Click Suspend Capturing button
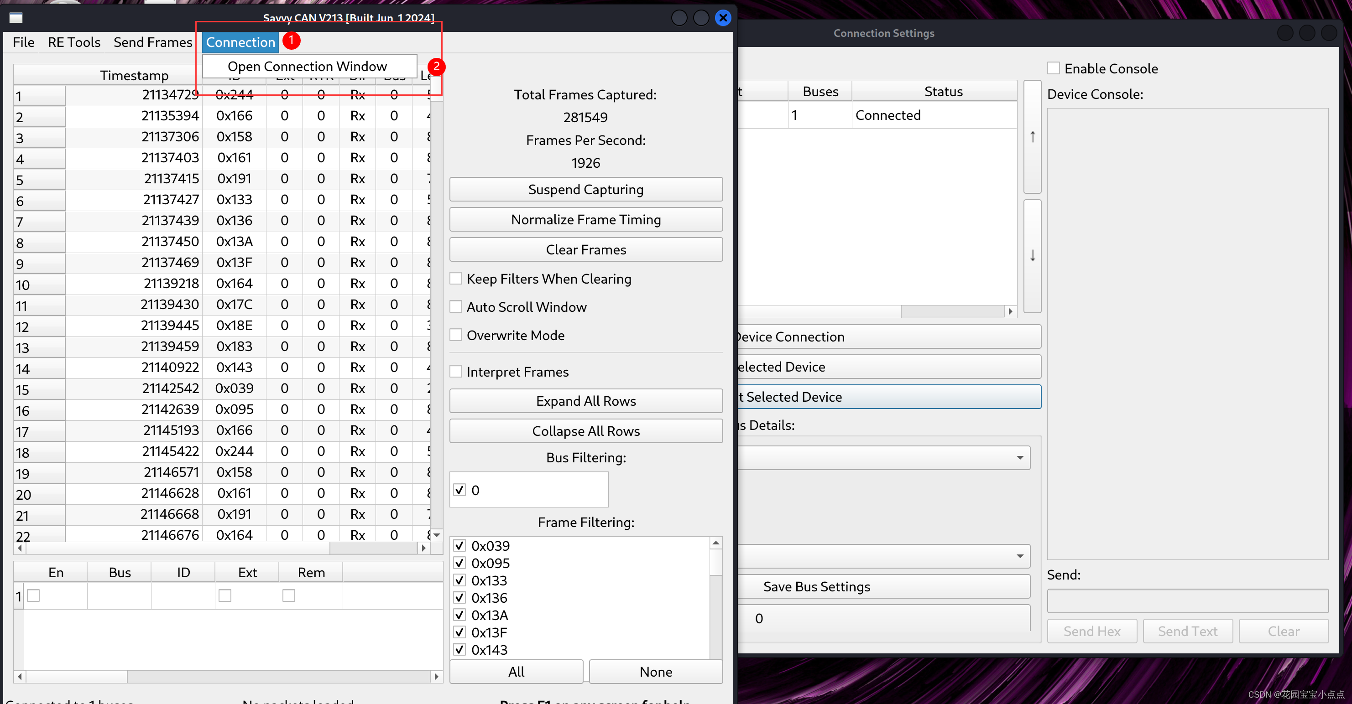Image resolution: width=1352 pixels, height=704 pixels. (586, 189)
